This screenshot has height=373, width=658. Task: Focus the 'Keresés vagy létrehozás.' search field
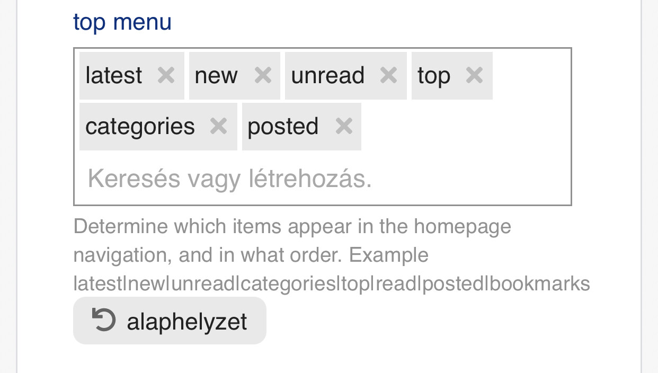click(x=230, y=179)
